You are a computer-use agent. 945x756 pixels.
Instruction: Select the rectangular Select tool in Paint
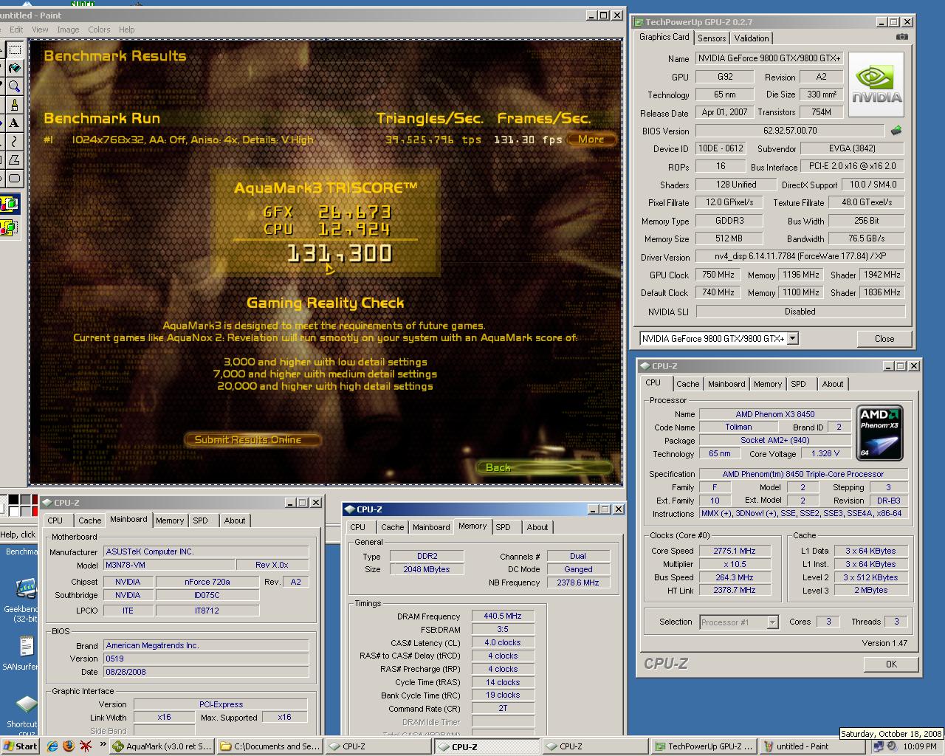(x=14, y=50)
